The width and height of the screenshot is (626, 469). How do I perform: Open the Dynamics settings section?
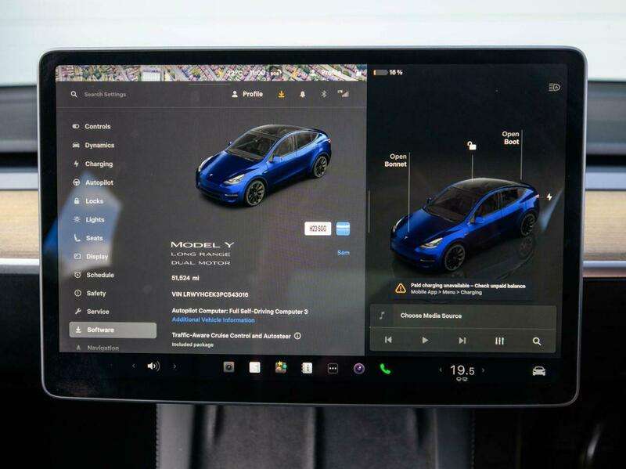(93, 145)
